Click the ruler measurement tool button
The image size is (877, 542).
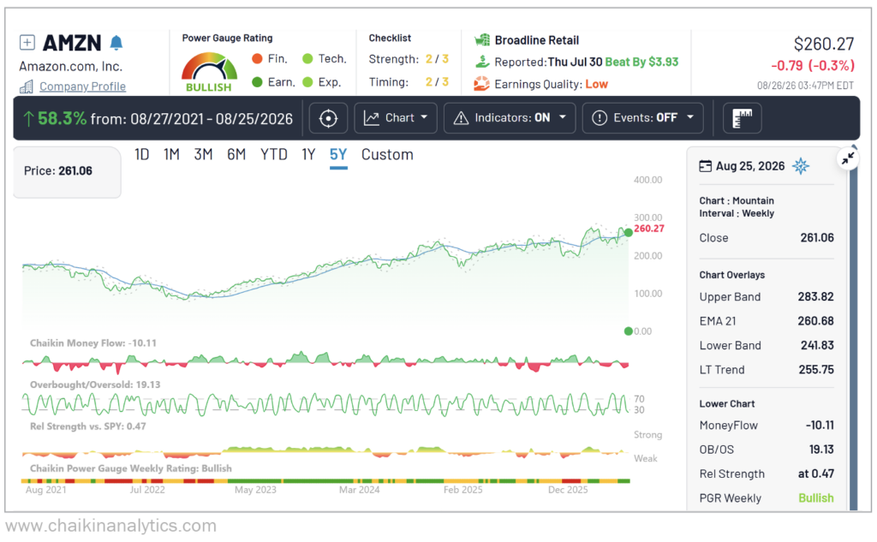(743, 118)
